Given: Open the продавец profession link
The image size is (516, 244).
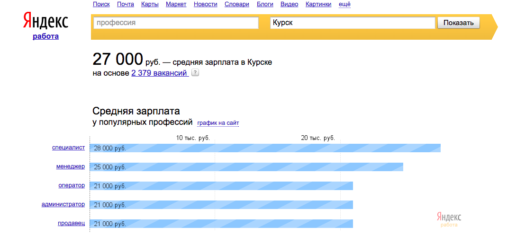Looking at the screenshot, I should [x=72, y=223].
